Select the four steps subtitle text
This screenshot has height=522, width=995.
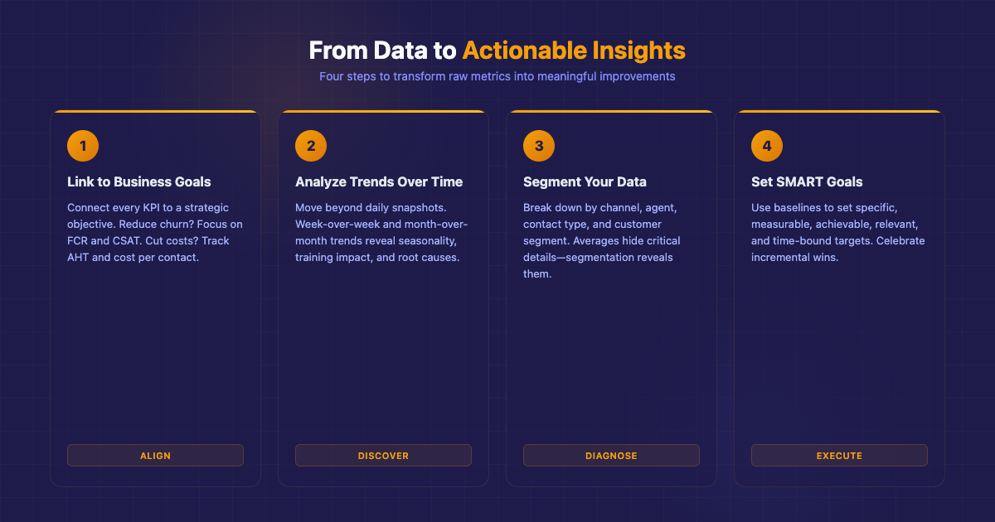[x=498, y=75]
